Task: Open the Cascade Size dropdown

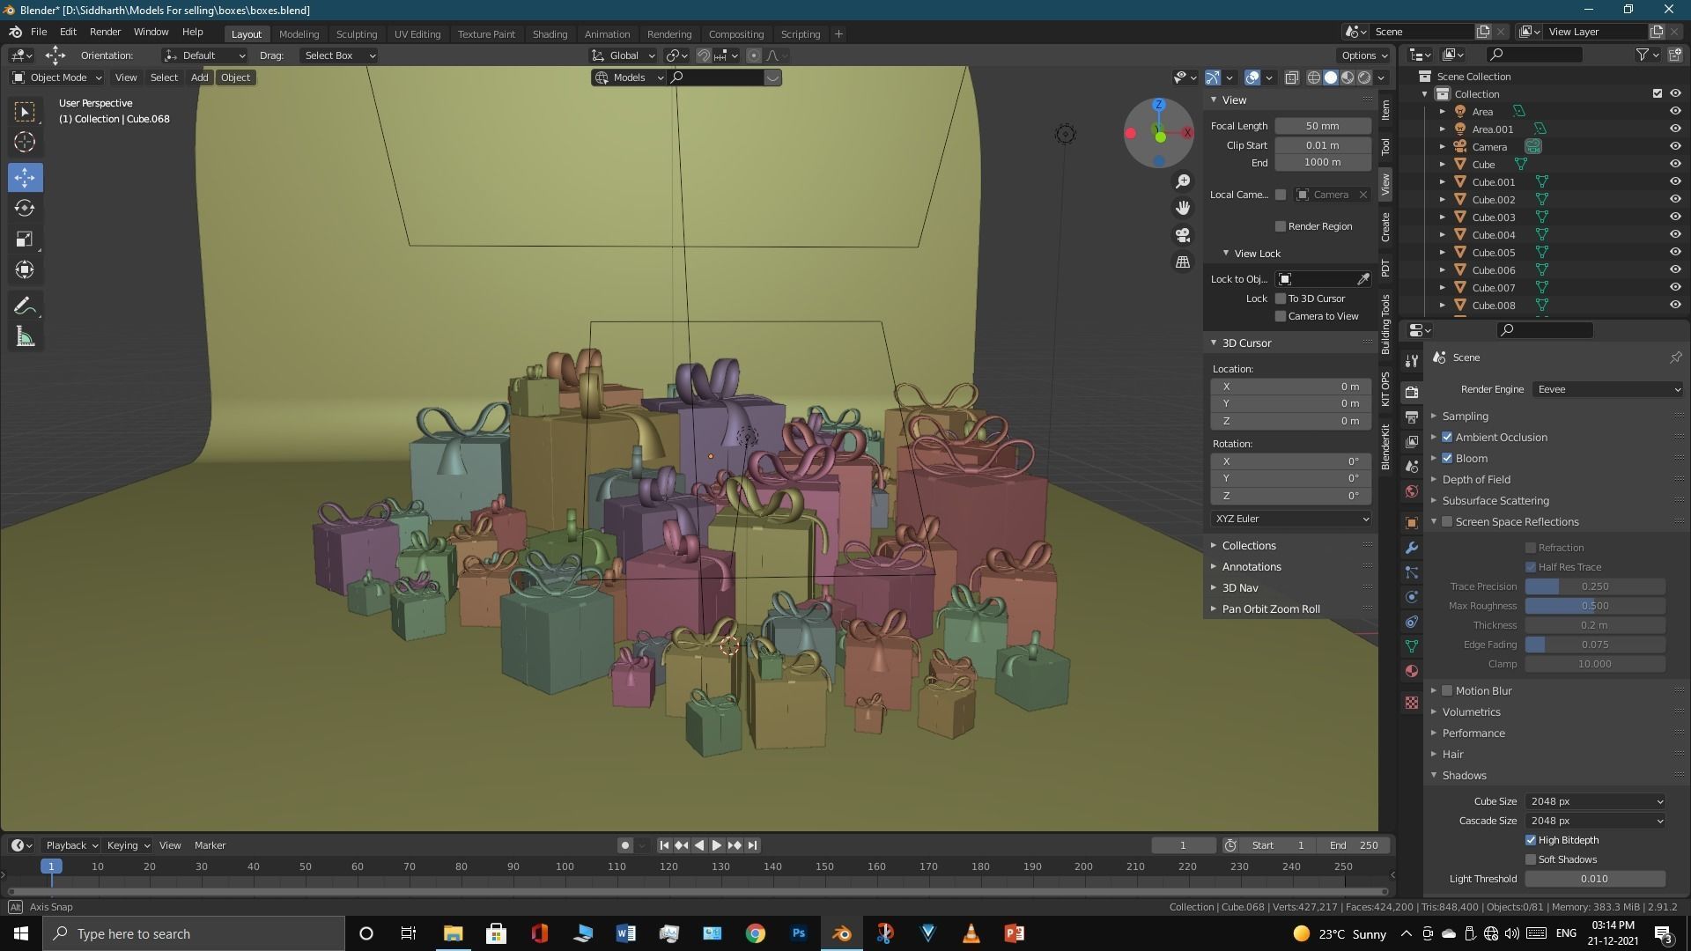Action: 1595,821
